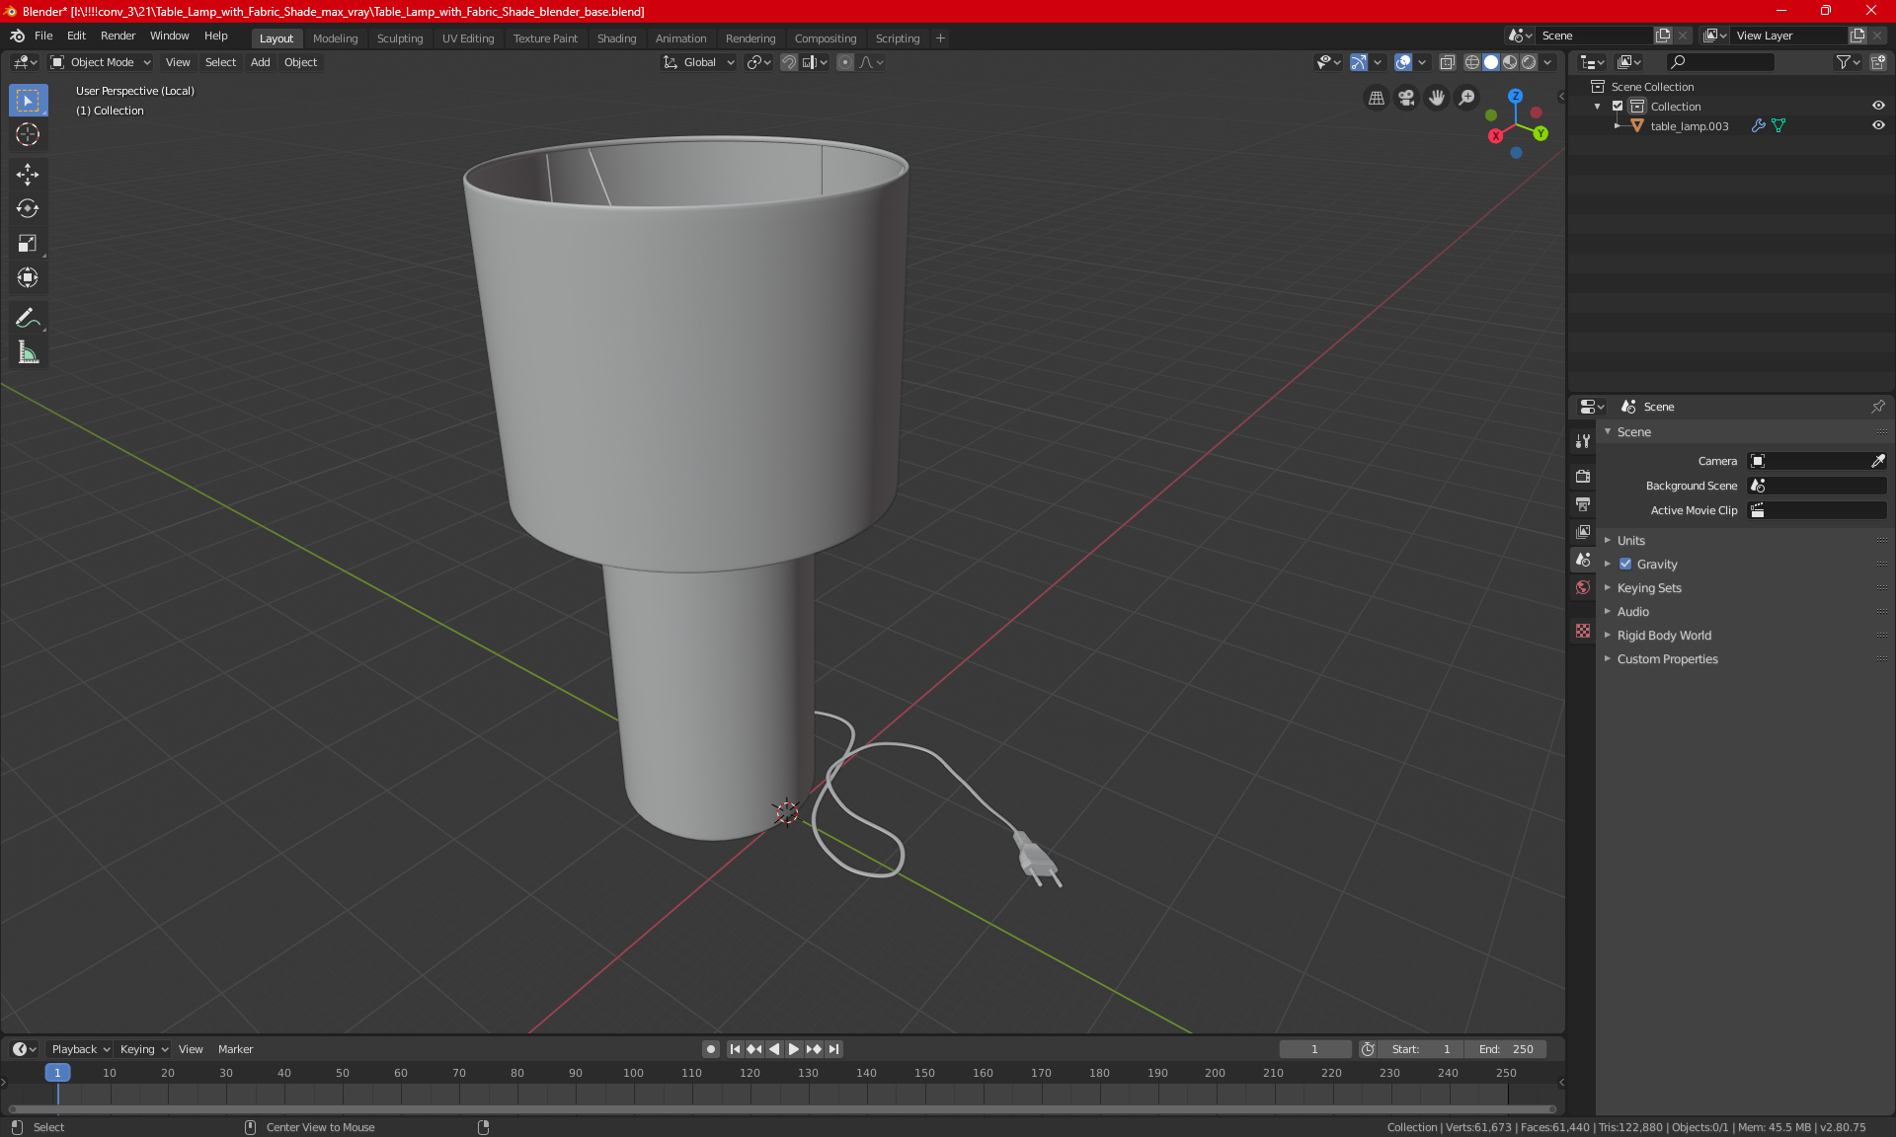This screenshot has width=1896, height=1137.
Task: Select the Transform tool
Action: point(28,277)
